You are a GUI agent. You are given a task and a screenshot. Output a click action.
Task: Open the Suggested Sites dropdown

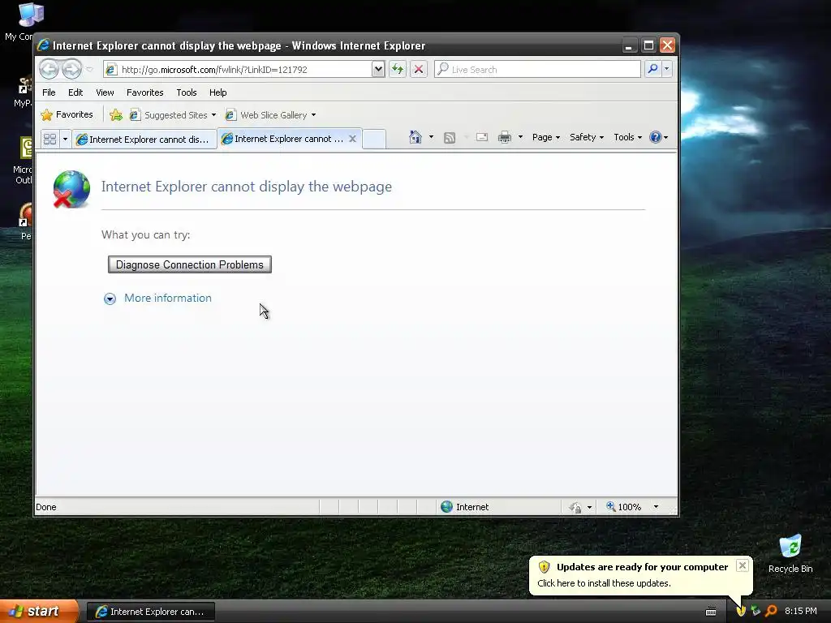pyautogui.click(x=173, y=115)
